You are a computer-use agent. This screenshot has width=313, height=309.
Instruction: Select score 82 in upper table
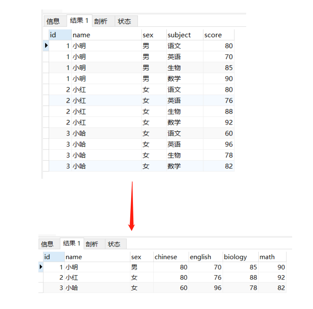click(x=218, y=166)
